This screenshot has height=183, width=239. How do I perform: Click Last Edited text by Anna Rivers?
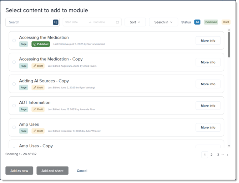click(x=72, y=66)
